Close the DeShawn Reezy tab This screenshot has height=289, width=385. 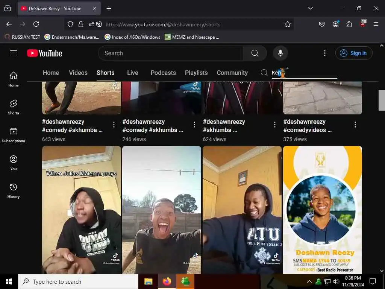coord(95,9)
